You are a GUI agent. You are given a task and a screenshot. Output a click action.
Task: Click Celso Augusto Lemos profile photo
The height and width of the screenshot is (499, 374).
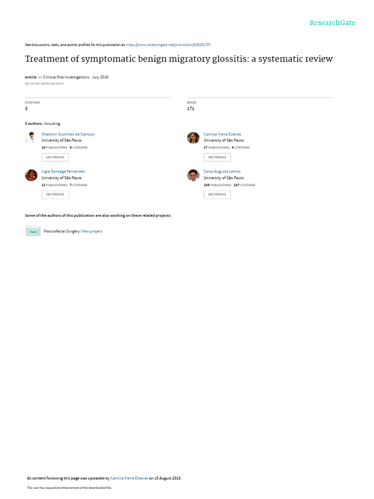click(x=193, y=175)
